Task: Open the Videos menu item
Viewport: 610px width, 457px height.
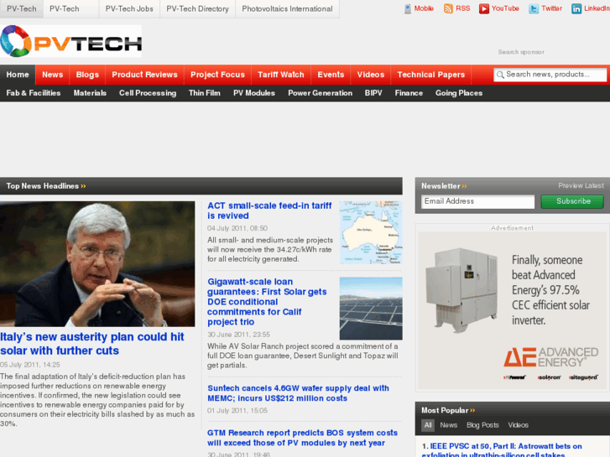Action: [x=371, y=75]
